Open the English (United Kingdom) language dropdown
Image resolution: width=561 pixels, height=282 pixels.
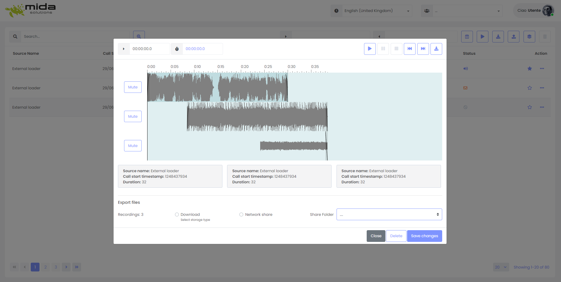click(377, 11)
